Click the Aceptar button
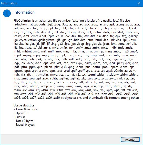 click(x=130, y=139)
